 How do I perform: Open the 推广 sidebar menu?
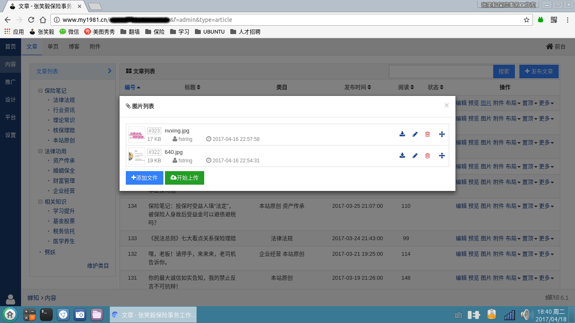click(11, 82)
